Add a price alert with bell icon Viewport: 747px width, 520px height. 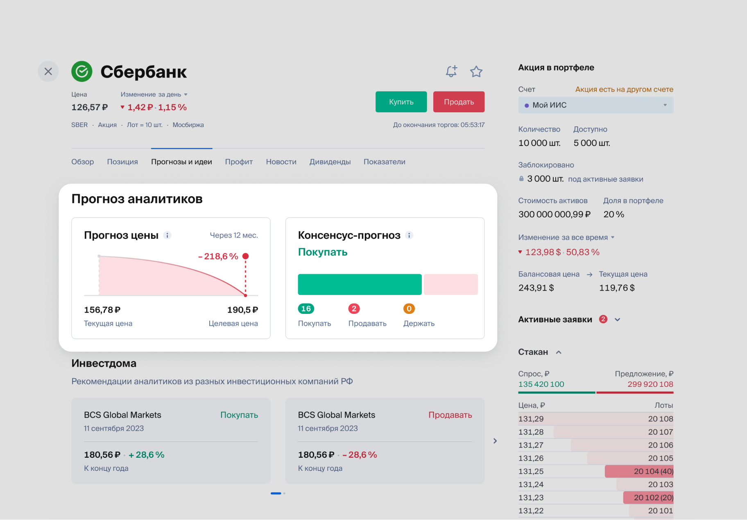pyautogui.click(x=451, y=71)
